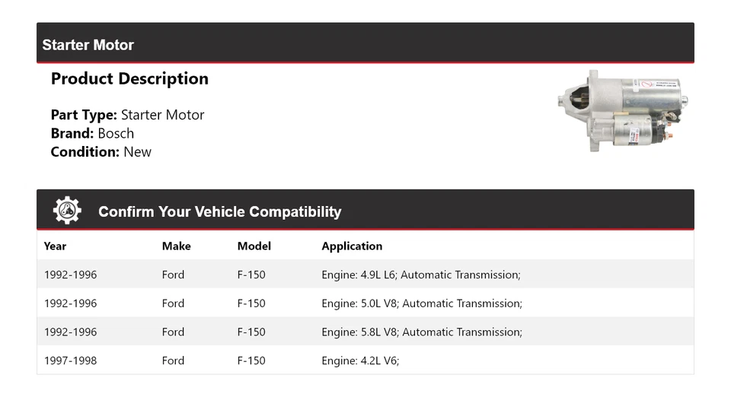This screenshot has width=731, height=397.
Task: Select the 4.2L V6 engine row
Action: pyautogui.click(x=360, y=360)
